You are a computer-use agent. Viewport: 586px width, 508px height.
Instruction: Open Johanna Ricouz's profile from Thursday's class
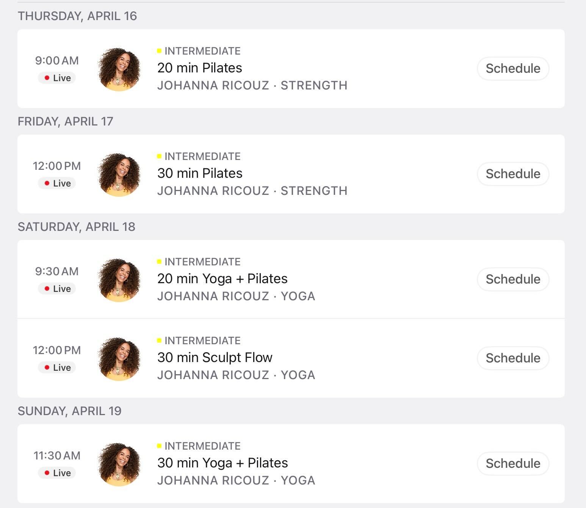tap(213, 85)
